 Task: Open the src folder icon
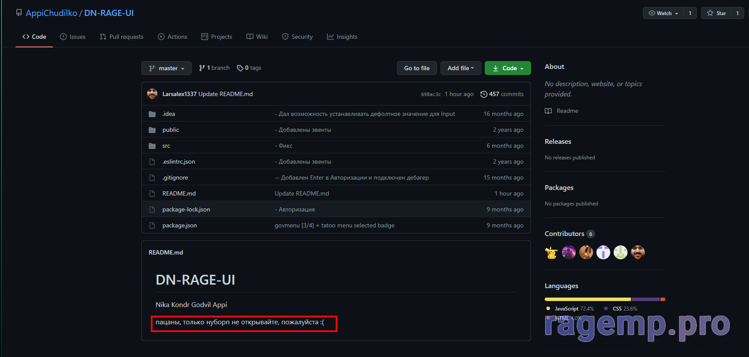pyautogui.click(x=152, y=146)
